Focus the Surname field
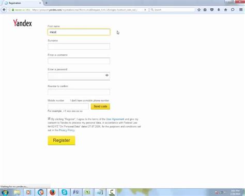245x196 pixels. point(79,47)
